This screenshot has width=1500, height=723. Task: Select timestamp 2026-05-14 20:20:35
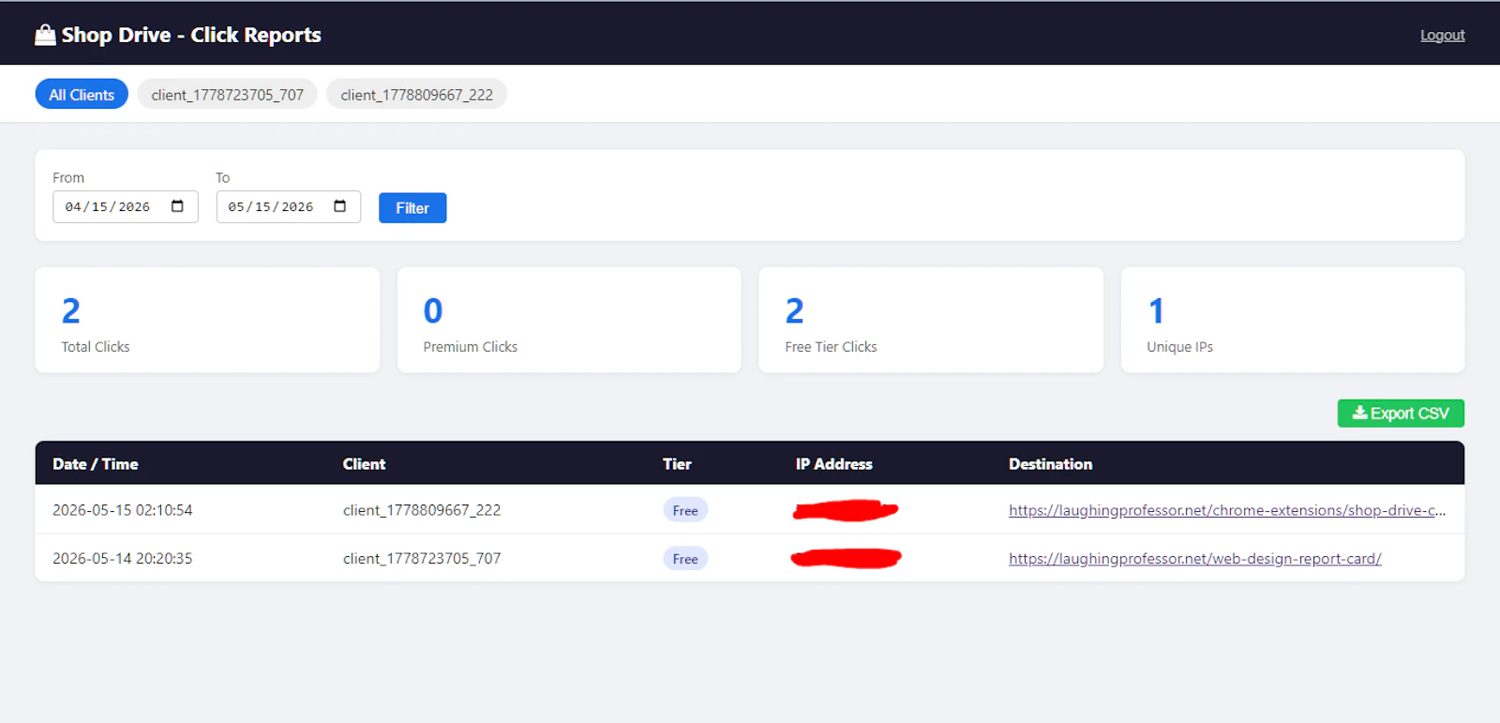click(123, 559)
